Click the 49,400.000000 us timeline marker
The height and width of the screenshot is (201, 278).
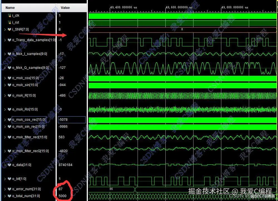tap(124, 7)
